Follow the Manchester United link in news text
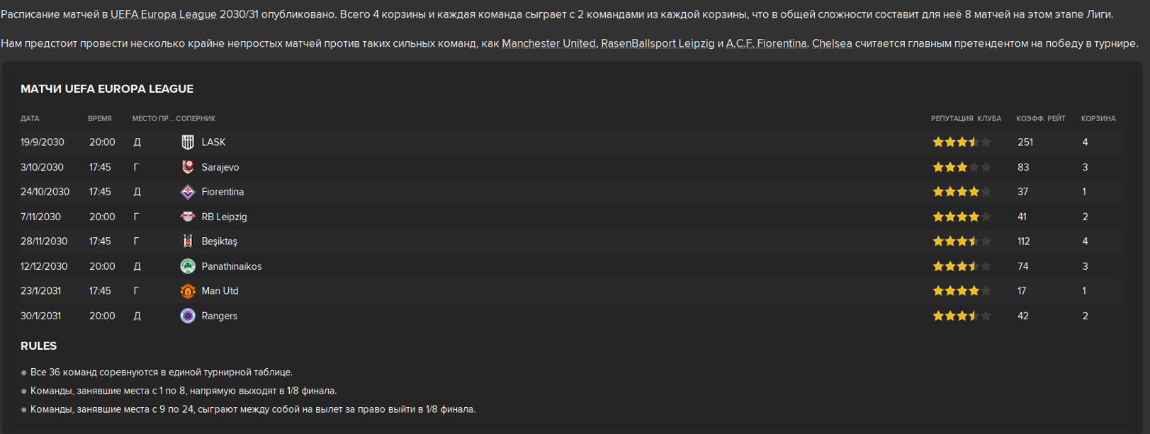 [548, 43]
